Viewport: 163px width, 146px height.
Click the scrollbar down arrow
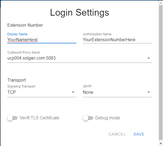pyautogui.click(x=161, y=144)
